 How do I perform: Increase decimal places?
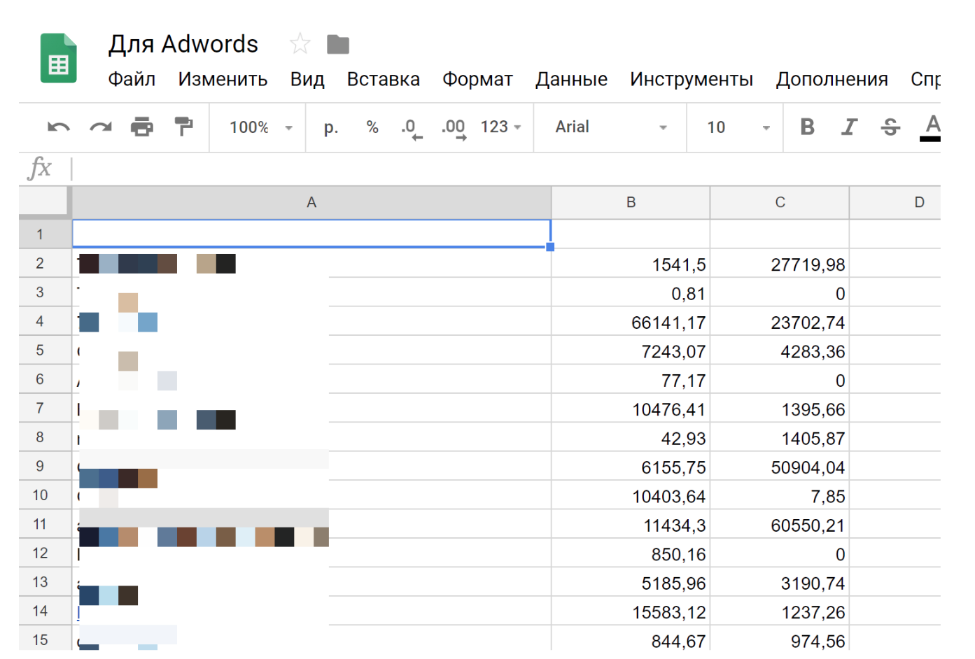(x=454, y=129)
